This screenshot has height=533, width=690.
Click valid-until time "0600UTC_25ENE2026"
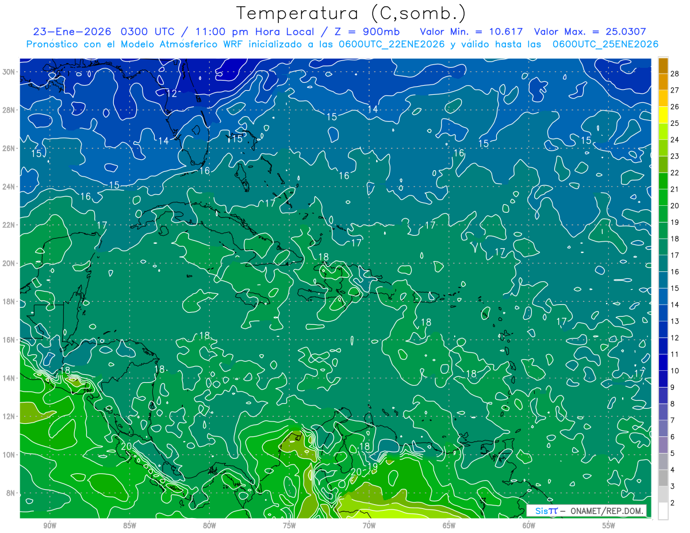point(605,44)
